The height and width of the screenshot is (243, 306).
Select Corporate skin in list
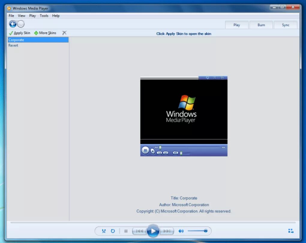click(38, 40)
